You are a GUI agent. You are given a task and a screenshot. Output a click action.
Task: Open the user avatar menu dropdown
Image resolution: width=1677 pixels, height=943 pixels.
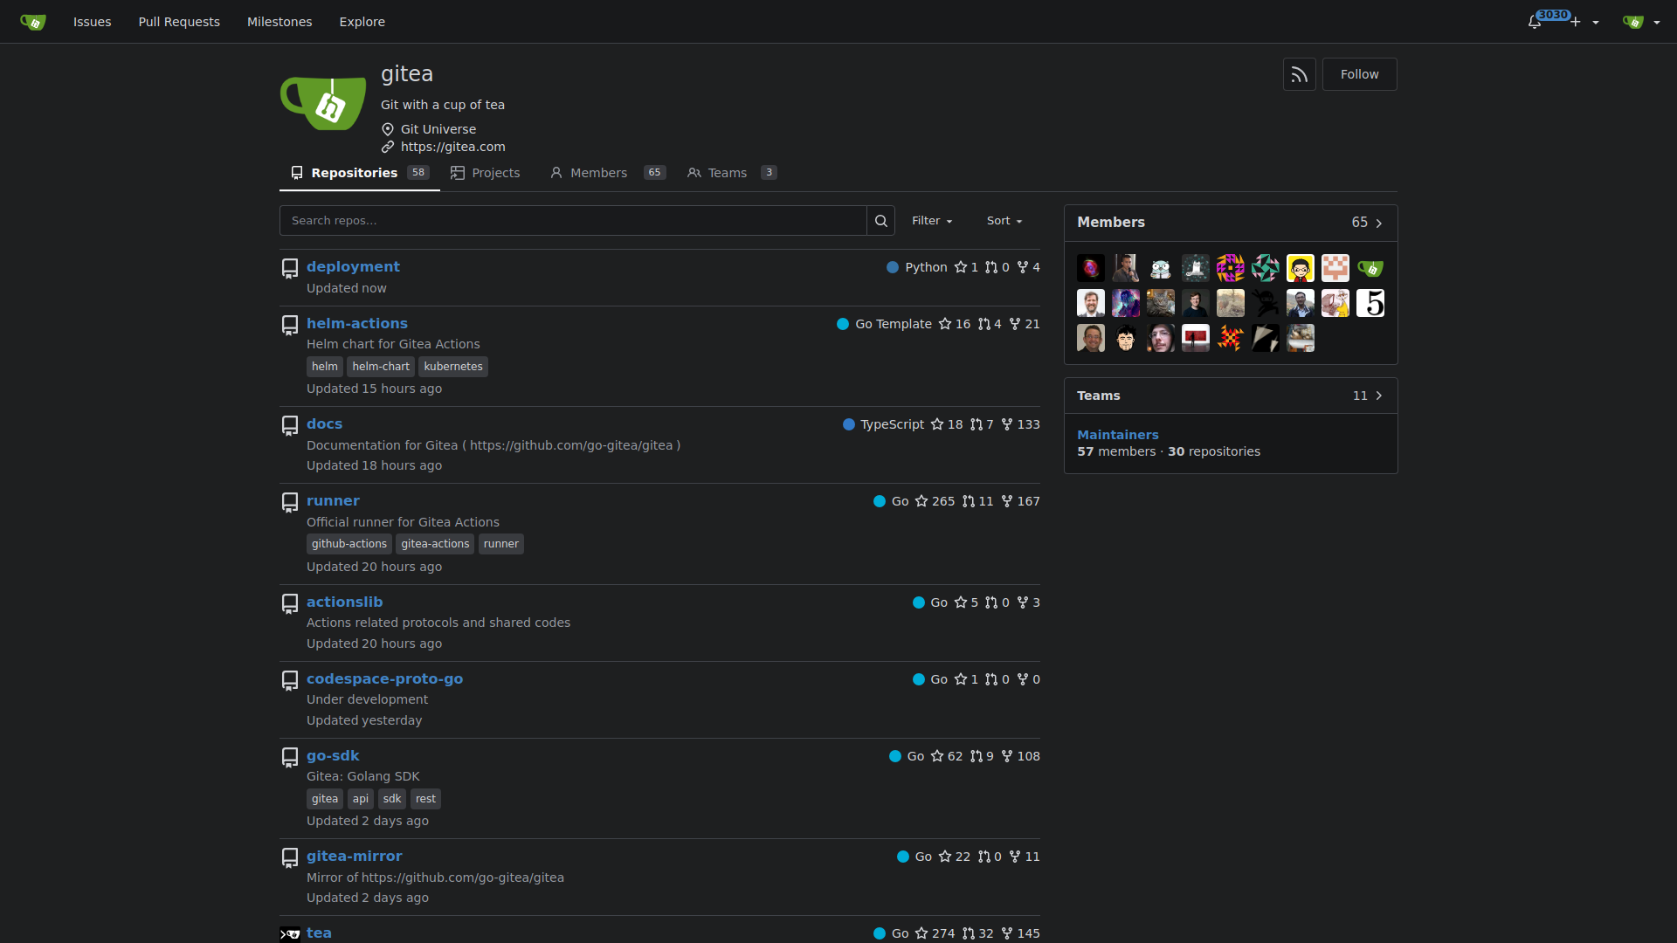pos(1641,22)
